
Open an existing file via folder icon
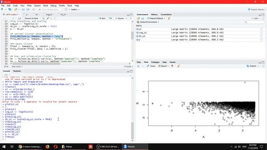[x=16, y=10]
